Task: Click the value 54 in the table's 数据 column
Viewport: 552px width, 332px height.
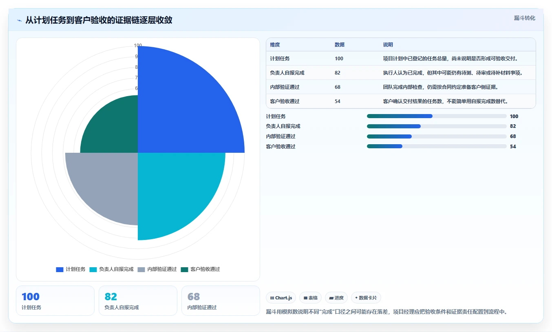Action: (x=338, y=101)
